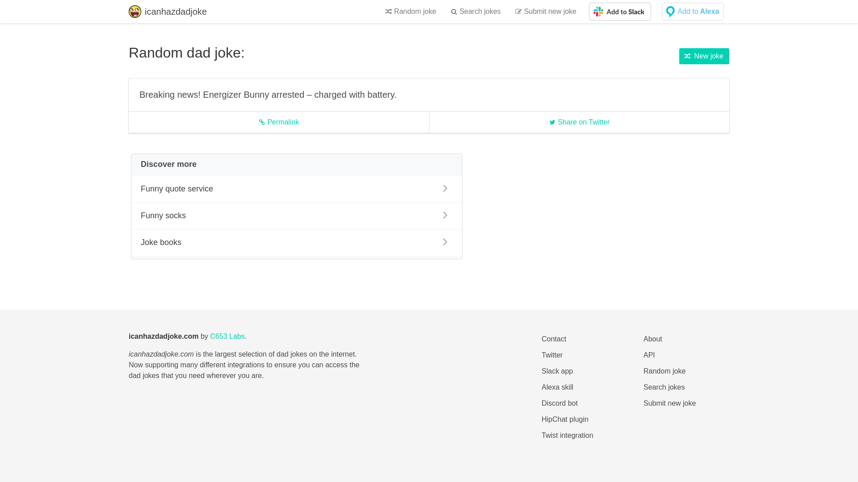Open the HipChat plugin footer link
Image resolution: width=858 pixels, height=482 pixels.
pyautogui.click(x=565, y=420)
